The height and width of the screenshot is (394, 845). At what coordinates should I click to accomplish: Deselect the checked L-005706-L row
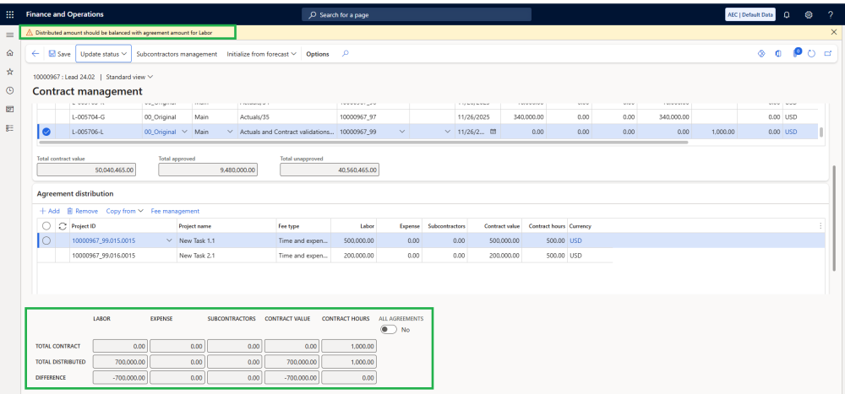coord(46,132)
